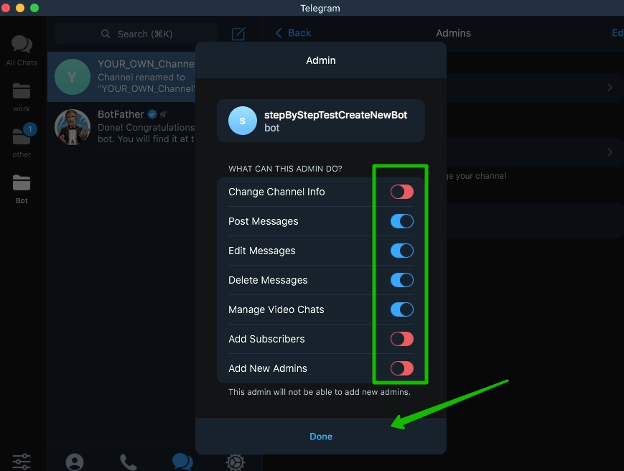Click the Edit button in Admins header
The image size is (624, 471).
pos(618,32)
